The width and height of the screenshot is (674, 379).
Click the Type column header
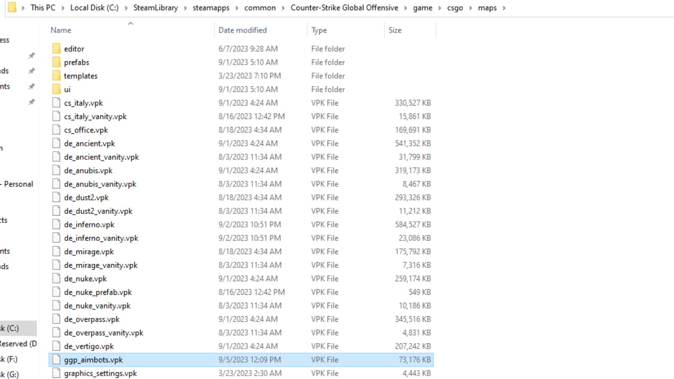319,30
